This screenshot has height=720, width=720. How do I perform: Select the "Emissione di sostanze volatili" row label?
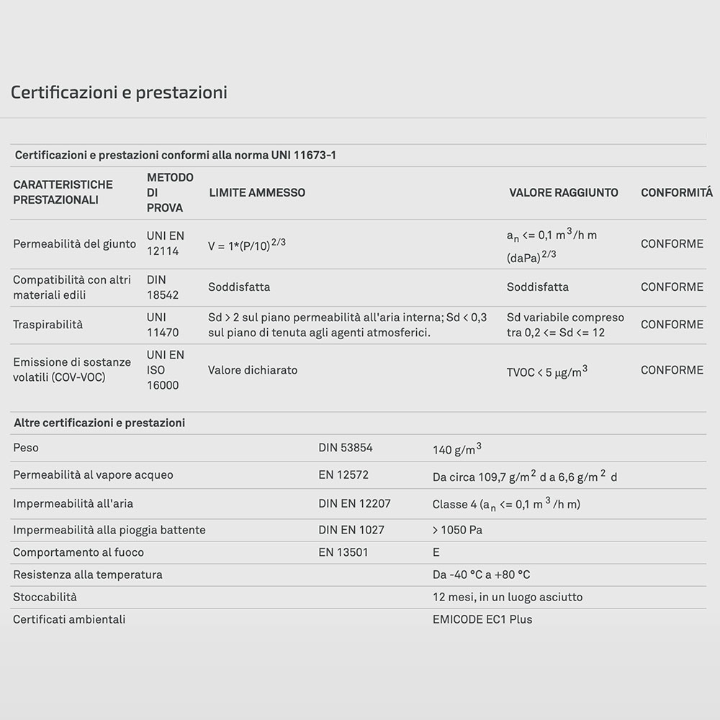pyautogui.click(x=72, y=369)
